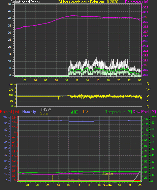Click hour "20" on the lower graph time axis
157x190 pixels.
119,185
